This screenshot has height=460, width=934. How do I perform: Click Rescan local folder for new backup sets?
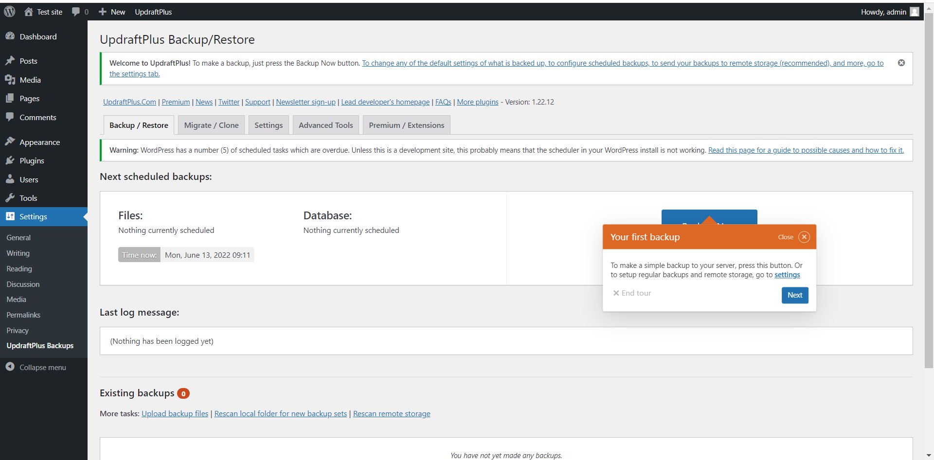pos(281,414)
